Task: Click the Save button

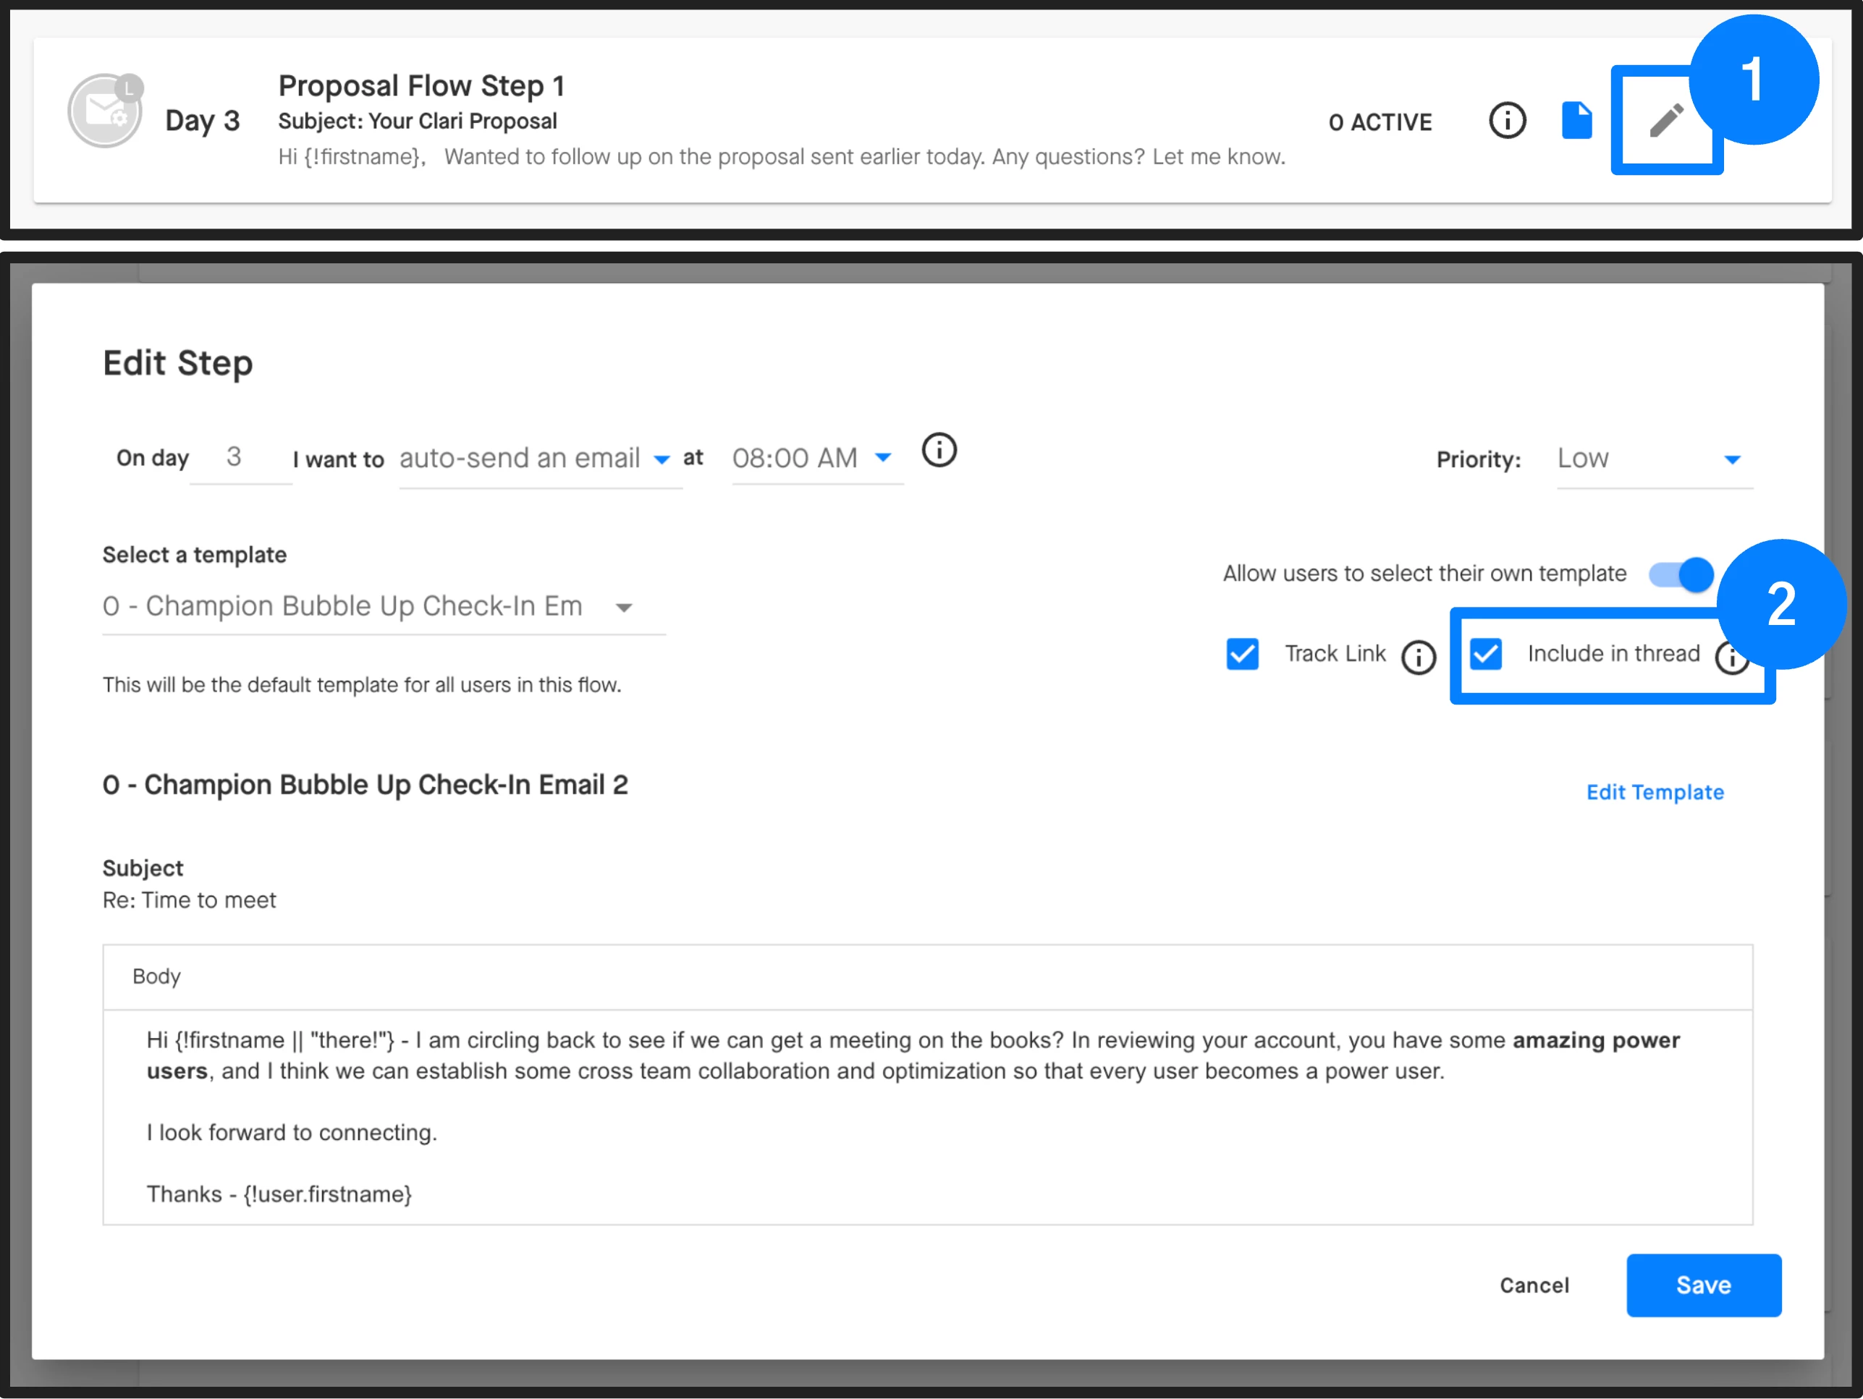Action: coord(1703,1285)
